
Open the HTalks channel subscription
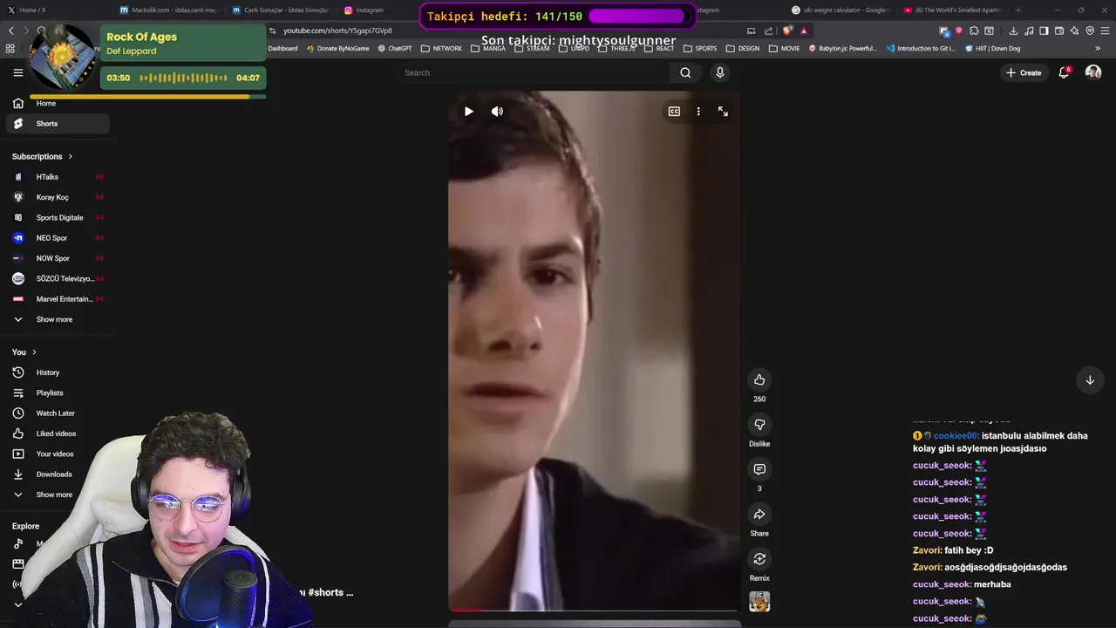pos(58,177)
